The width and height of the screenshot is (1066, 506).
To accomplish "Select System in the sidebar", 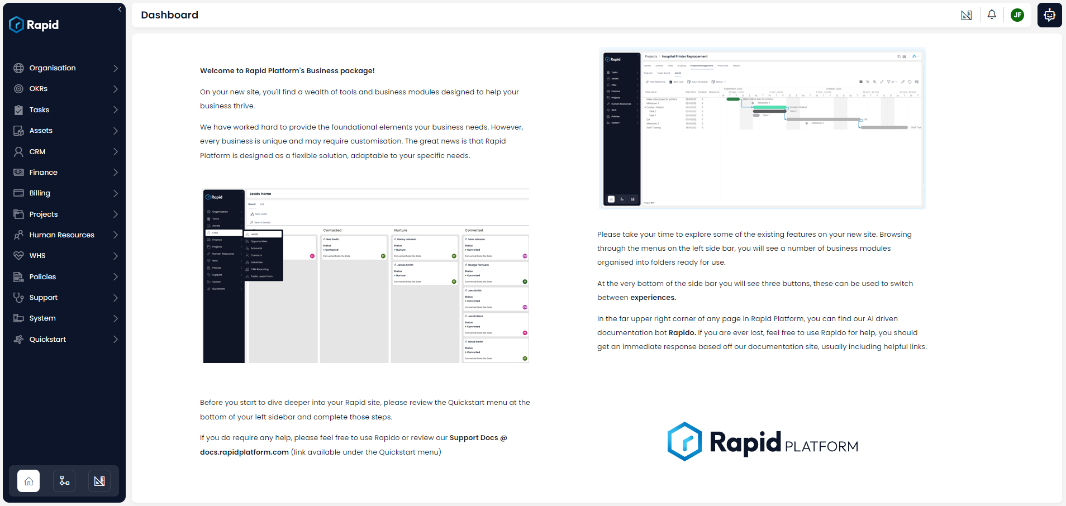I will tap(64, 318).
